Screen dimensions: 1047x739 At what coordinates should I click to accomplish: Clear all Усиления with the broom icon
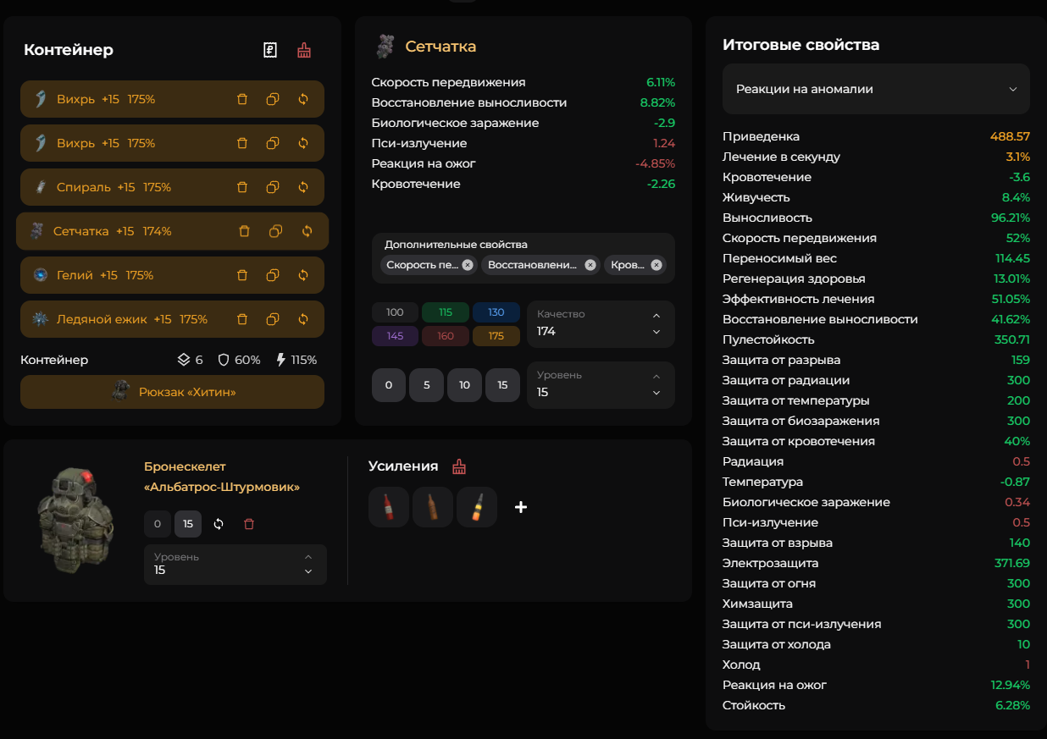tap(459, 466)
